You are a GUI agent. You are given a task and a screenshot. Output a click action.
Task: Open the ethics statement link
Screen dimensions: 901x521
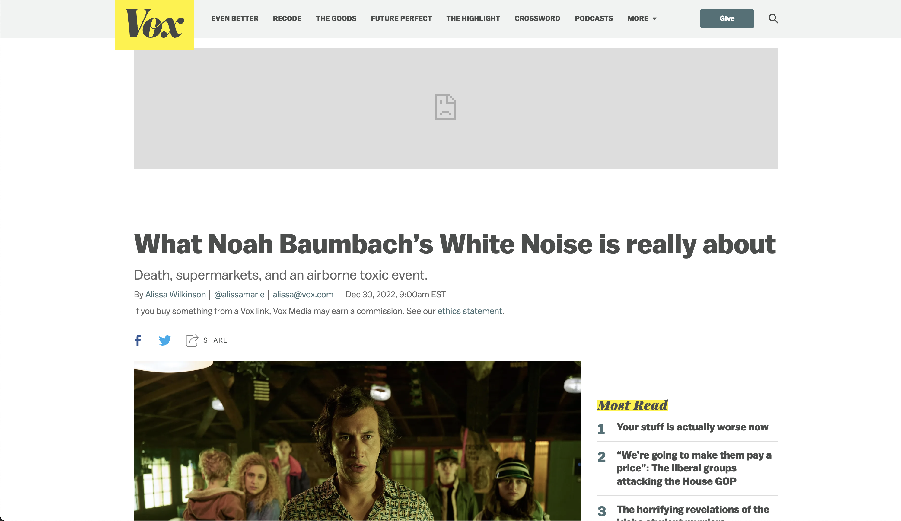click(x=470, y=311)
